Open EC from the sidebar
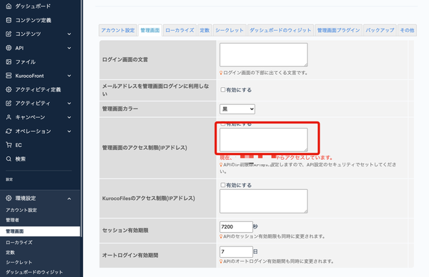Viewport: 429px width, 277px height. [19, 145]
